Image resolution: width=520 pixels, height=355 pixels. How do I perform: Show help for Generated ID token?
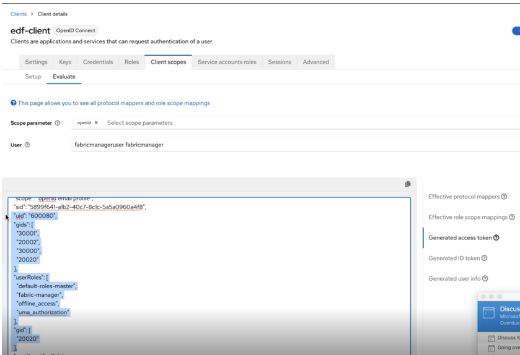(x=484, y=258)
